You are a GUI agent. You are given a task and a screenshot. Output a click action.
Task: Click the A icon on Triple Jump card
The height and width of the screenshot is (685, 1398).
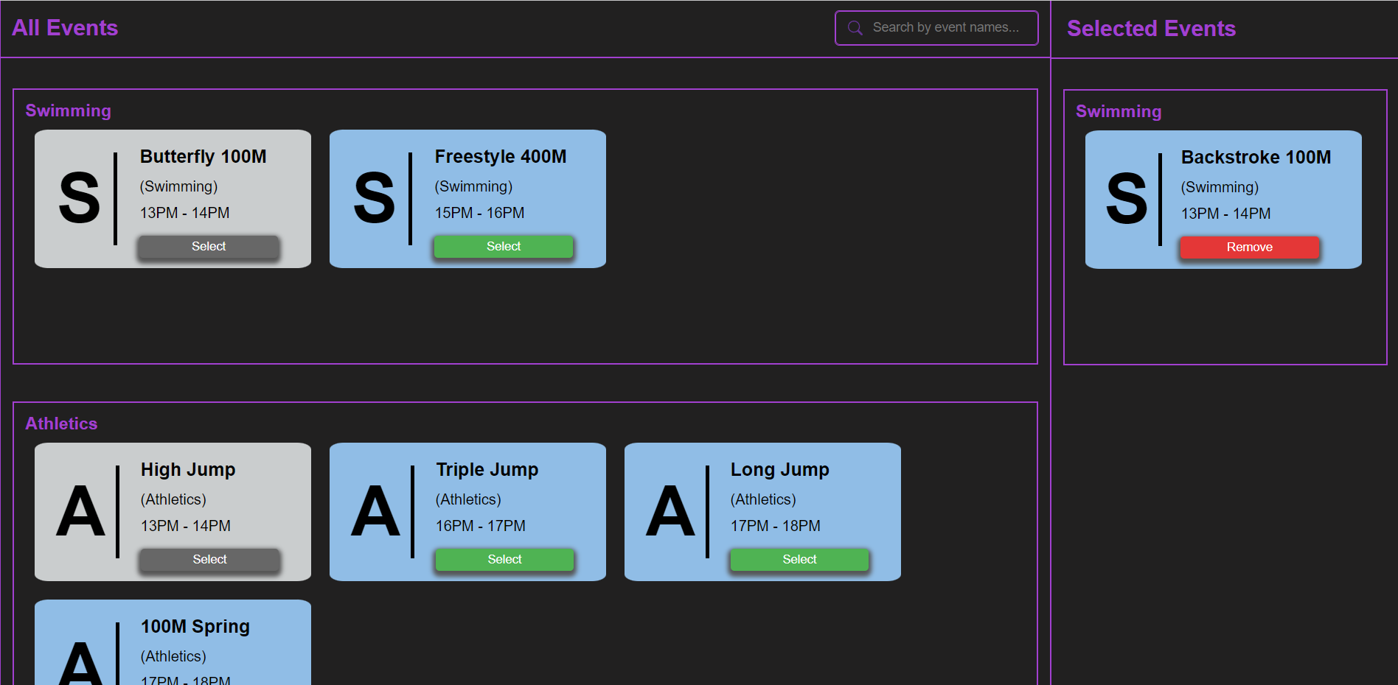pyautogui.click(x=376, y=512)
